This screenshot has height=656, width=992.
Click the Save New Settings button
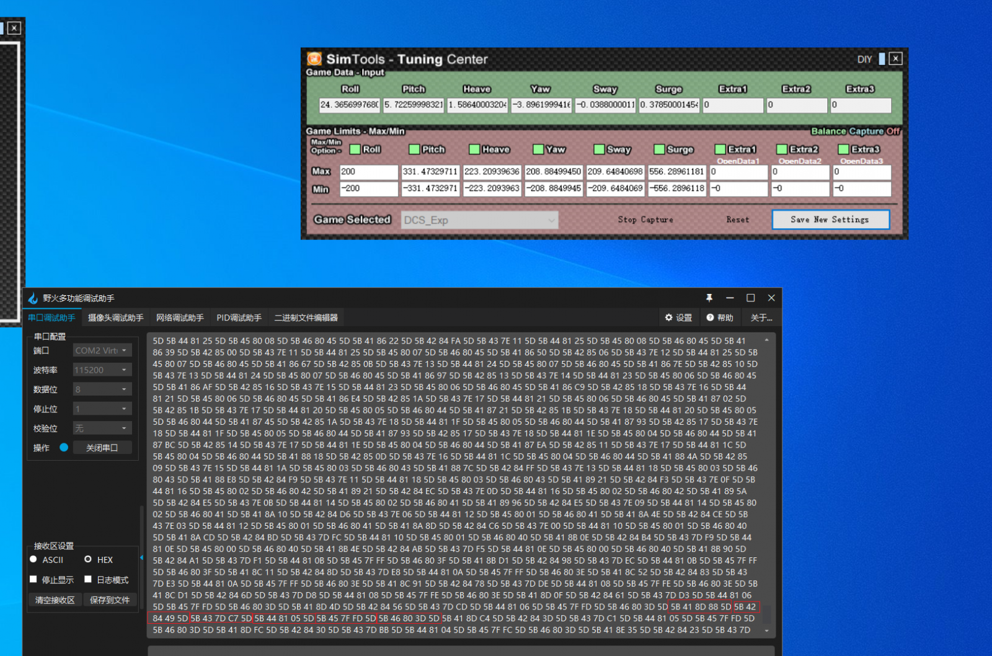(x=830, y=219)
